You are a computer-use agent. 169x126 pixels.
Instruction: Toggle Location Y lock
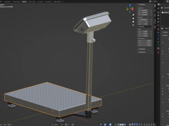151,12
